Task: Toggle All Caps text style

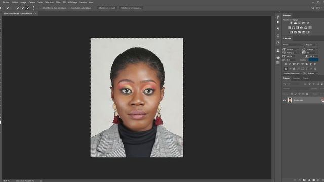Action: [294, 64]
